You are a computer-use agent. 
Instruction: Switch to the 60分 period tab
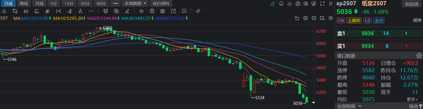[x=101, y=4]
